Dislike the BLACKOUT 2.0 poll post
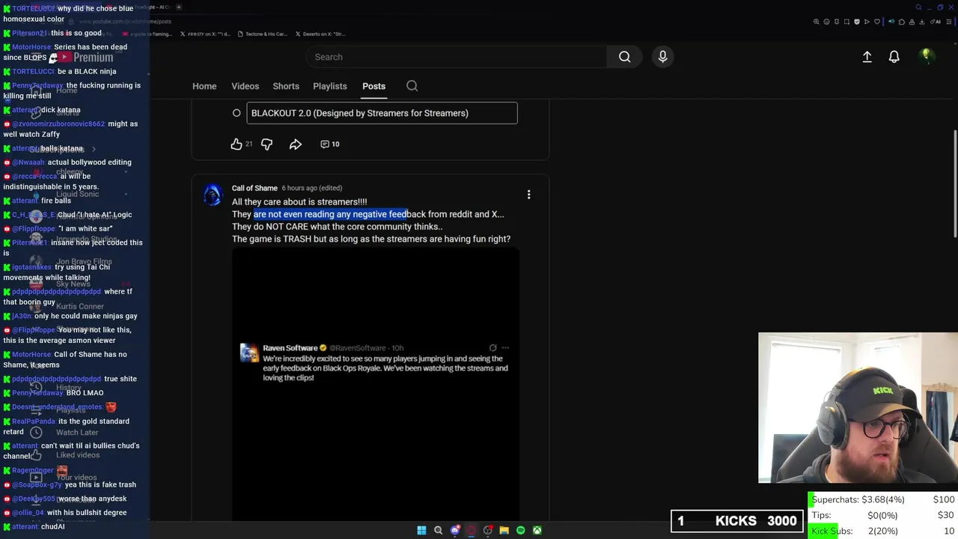 pos(266,144)
